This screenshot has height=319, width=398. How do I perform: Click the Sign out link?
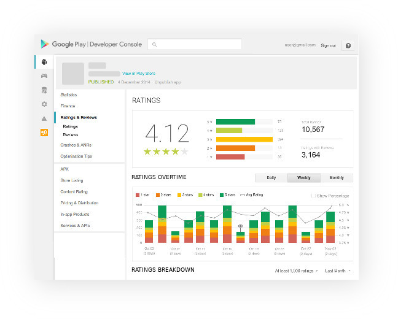(x=328, y=45)
